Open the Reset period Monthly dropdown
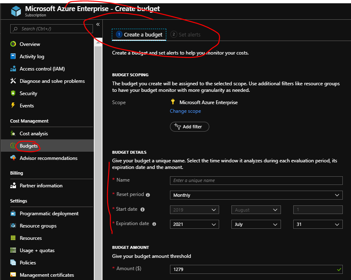Viewport: 351px width, 280px height. tap(256, 195)
